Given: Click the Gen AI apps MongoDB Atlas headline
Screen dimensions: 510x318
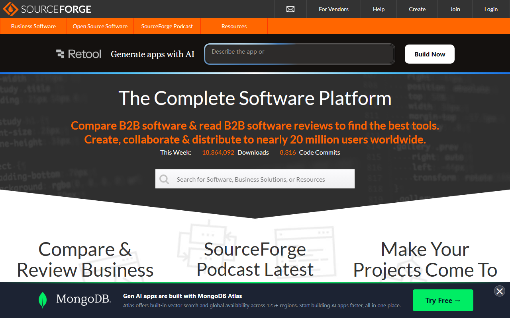Looking at the screenshot, I should (182, 296).
